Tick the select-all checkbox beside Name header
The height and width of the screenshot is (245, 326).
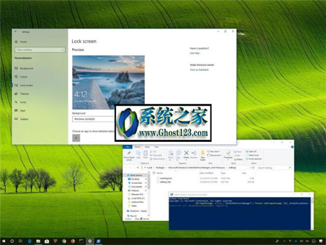tap(154, 173)
